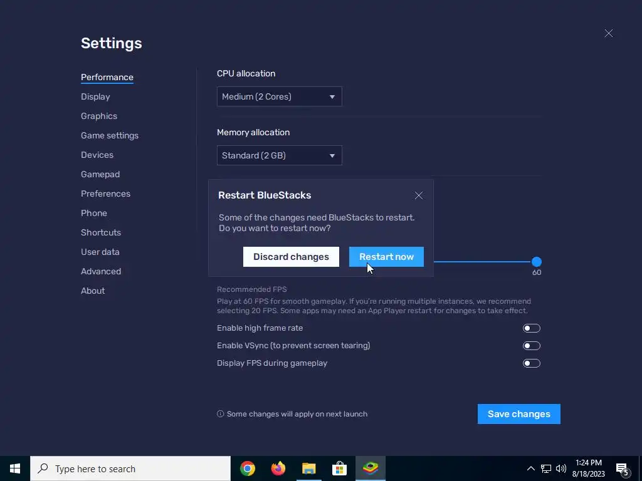Open the Preferences tab

click(x=105, y=194)
